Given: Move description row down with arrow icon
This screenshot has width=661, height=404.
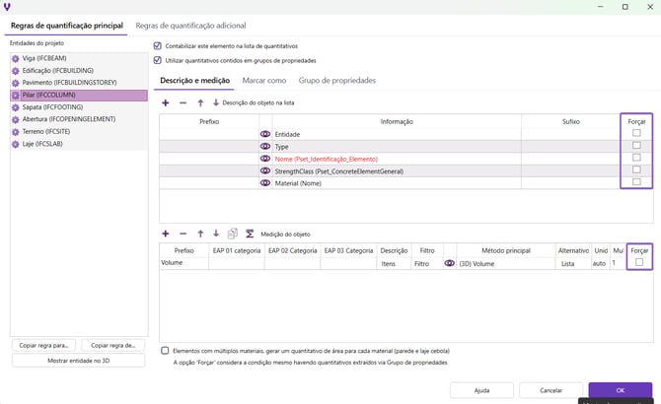Looking at the screenshot, I should [x=216, y=102].
